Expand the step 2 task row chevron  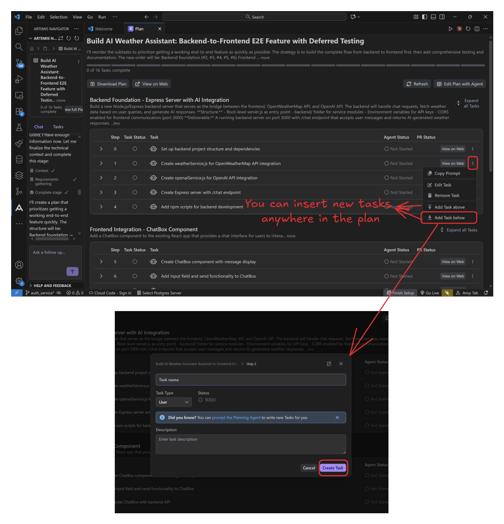101,178
